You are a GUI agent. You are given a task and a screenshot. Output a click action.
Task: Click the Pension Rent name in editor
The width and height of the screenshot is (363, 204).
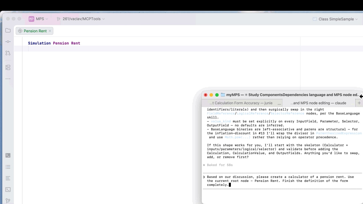67,43
